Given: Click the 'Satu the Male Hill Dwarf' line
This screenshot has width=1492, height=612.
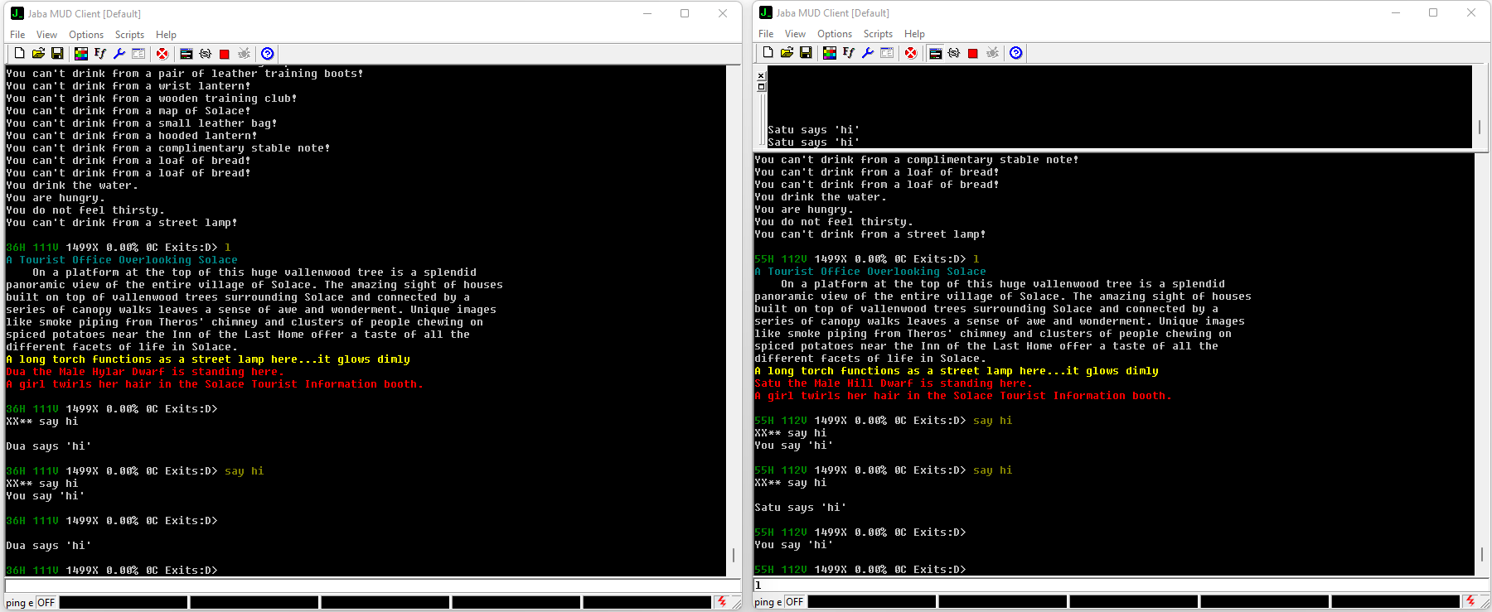Looking at the screenshot, I should (x=894, y=383).
